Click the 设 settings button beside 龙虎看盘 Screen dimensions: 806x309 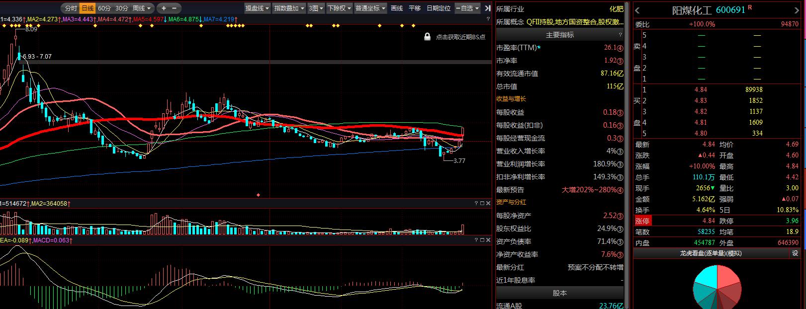pyautogui.click(x=795, y=253)
